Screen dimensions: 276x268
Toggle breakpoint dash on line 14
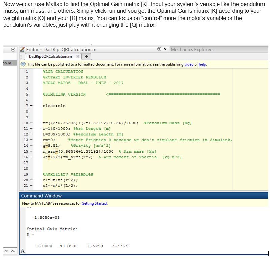pyautogui.click(x=31, y=145)
